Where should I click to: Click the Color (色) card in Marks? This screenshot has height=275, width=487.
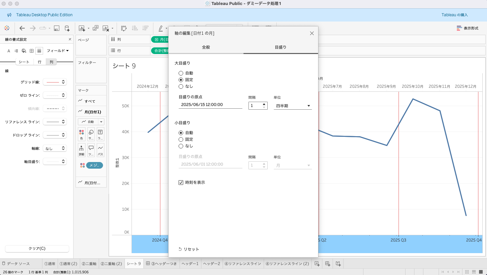tap(81, 134)
